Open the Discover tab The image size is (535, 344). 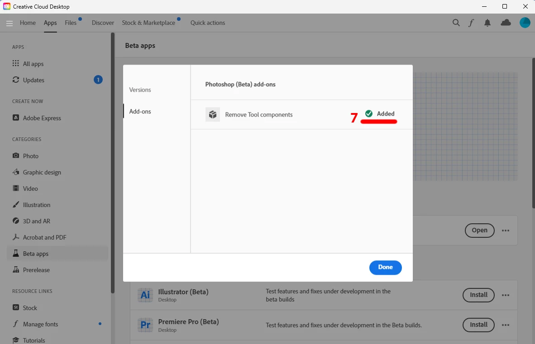[103, 23]
